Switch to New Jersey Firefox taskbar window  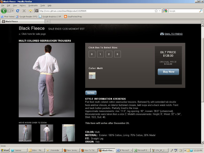tap(71, 150)
